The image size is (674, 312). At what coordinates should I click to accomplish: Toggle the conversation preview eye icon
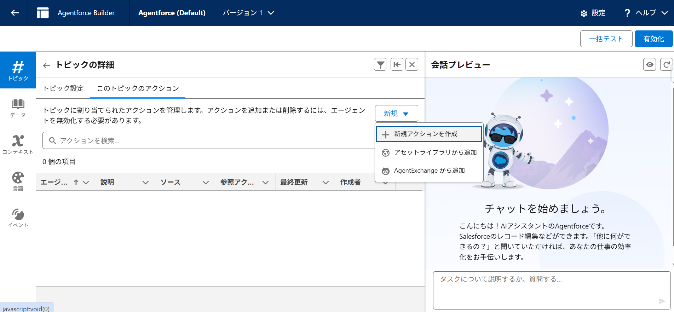(x=650, y=65)
